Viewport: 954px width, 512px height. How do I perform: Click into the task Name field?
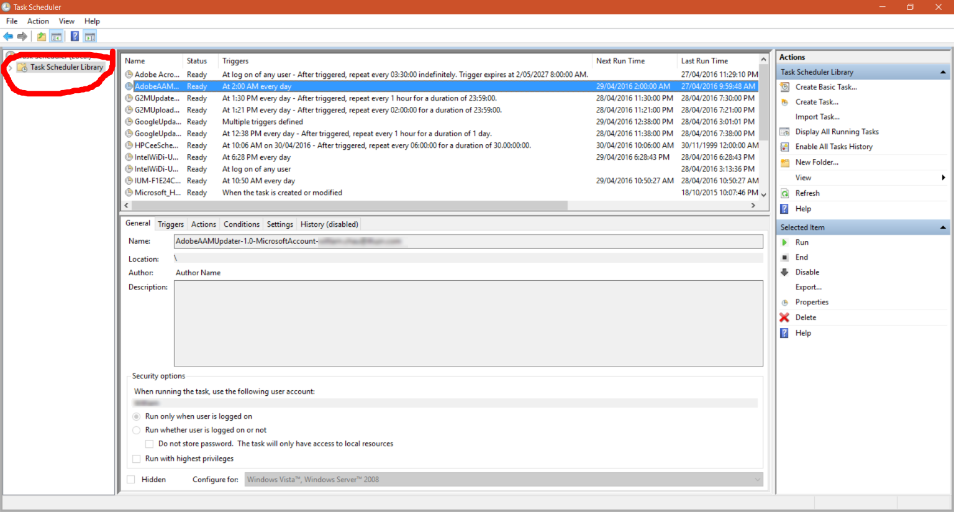click(468, 241)
